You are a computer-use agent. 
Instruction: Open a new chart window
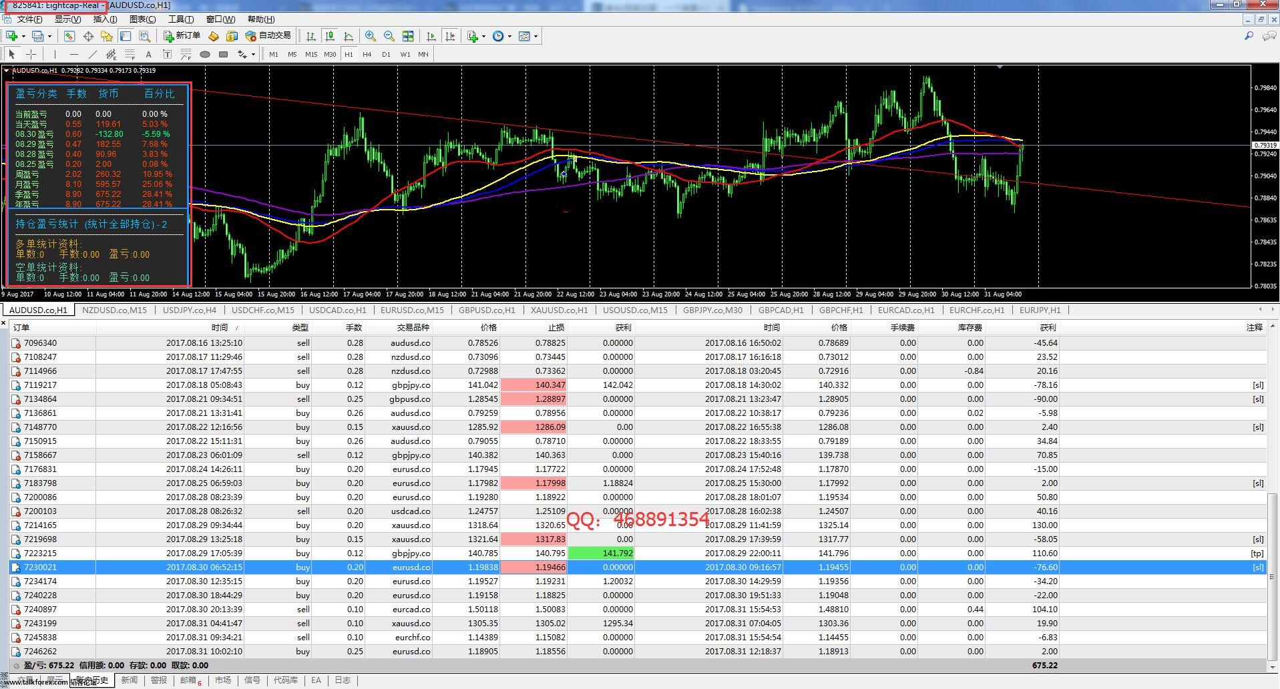click(12, 36)
